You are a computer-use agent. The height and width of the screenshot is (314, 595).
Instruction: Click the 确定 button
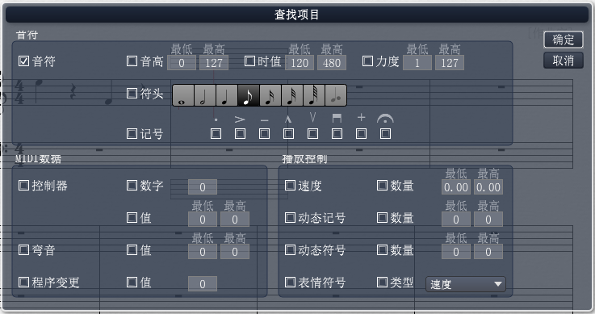coord(564,40)
